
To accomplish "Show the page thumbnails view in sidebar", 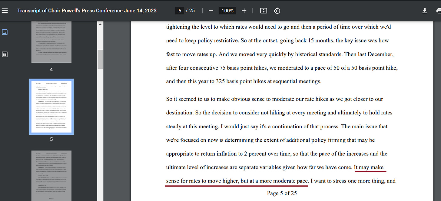I will 5,32.
